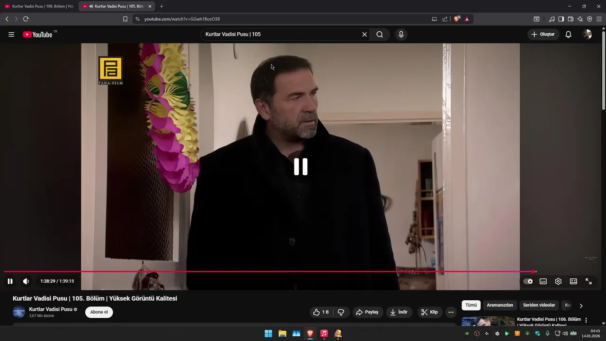This screenshot has width=606, height=341.
Task: Open Brave Leo AI sparkle icon
Action: pyautogui.click(x=580, y=19)
